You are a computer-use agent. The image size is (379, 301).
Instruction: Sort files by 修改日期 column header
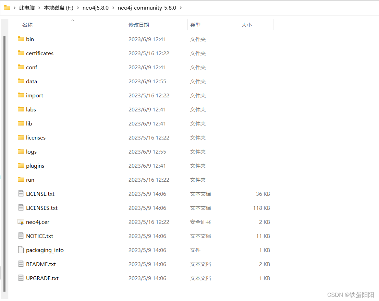(139, 25)
